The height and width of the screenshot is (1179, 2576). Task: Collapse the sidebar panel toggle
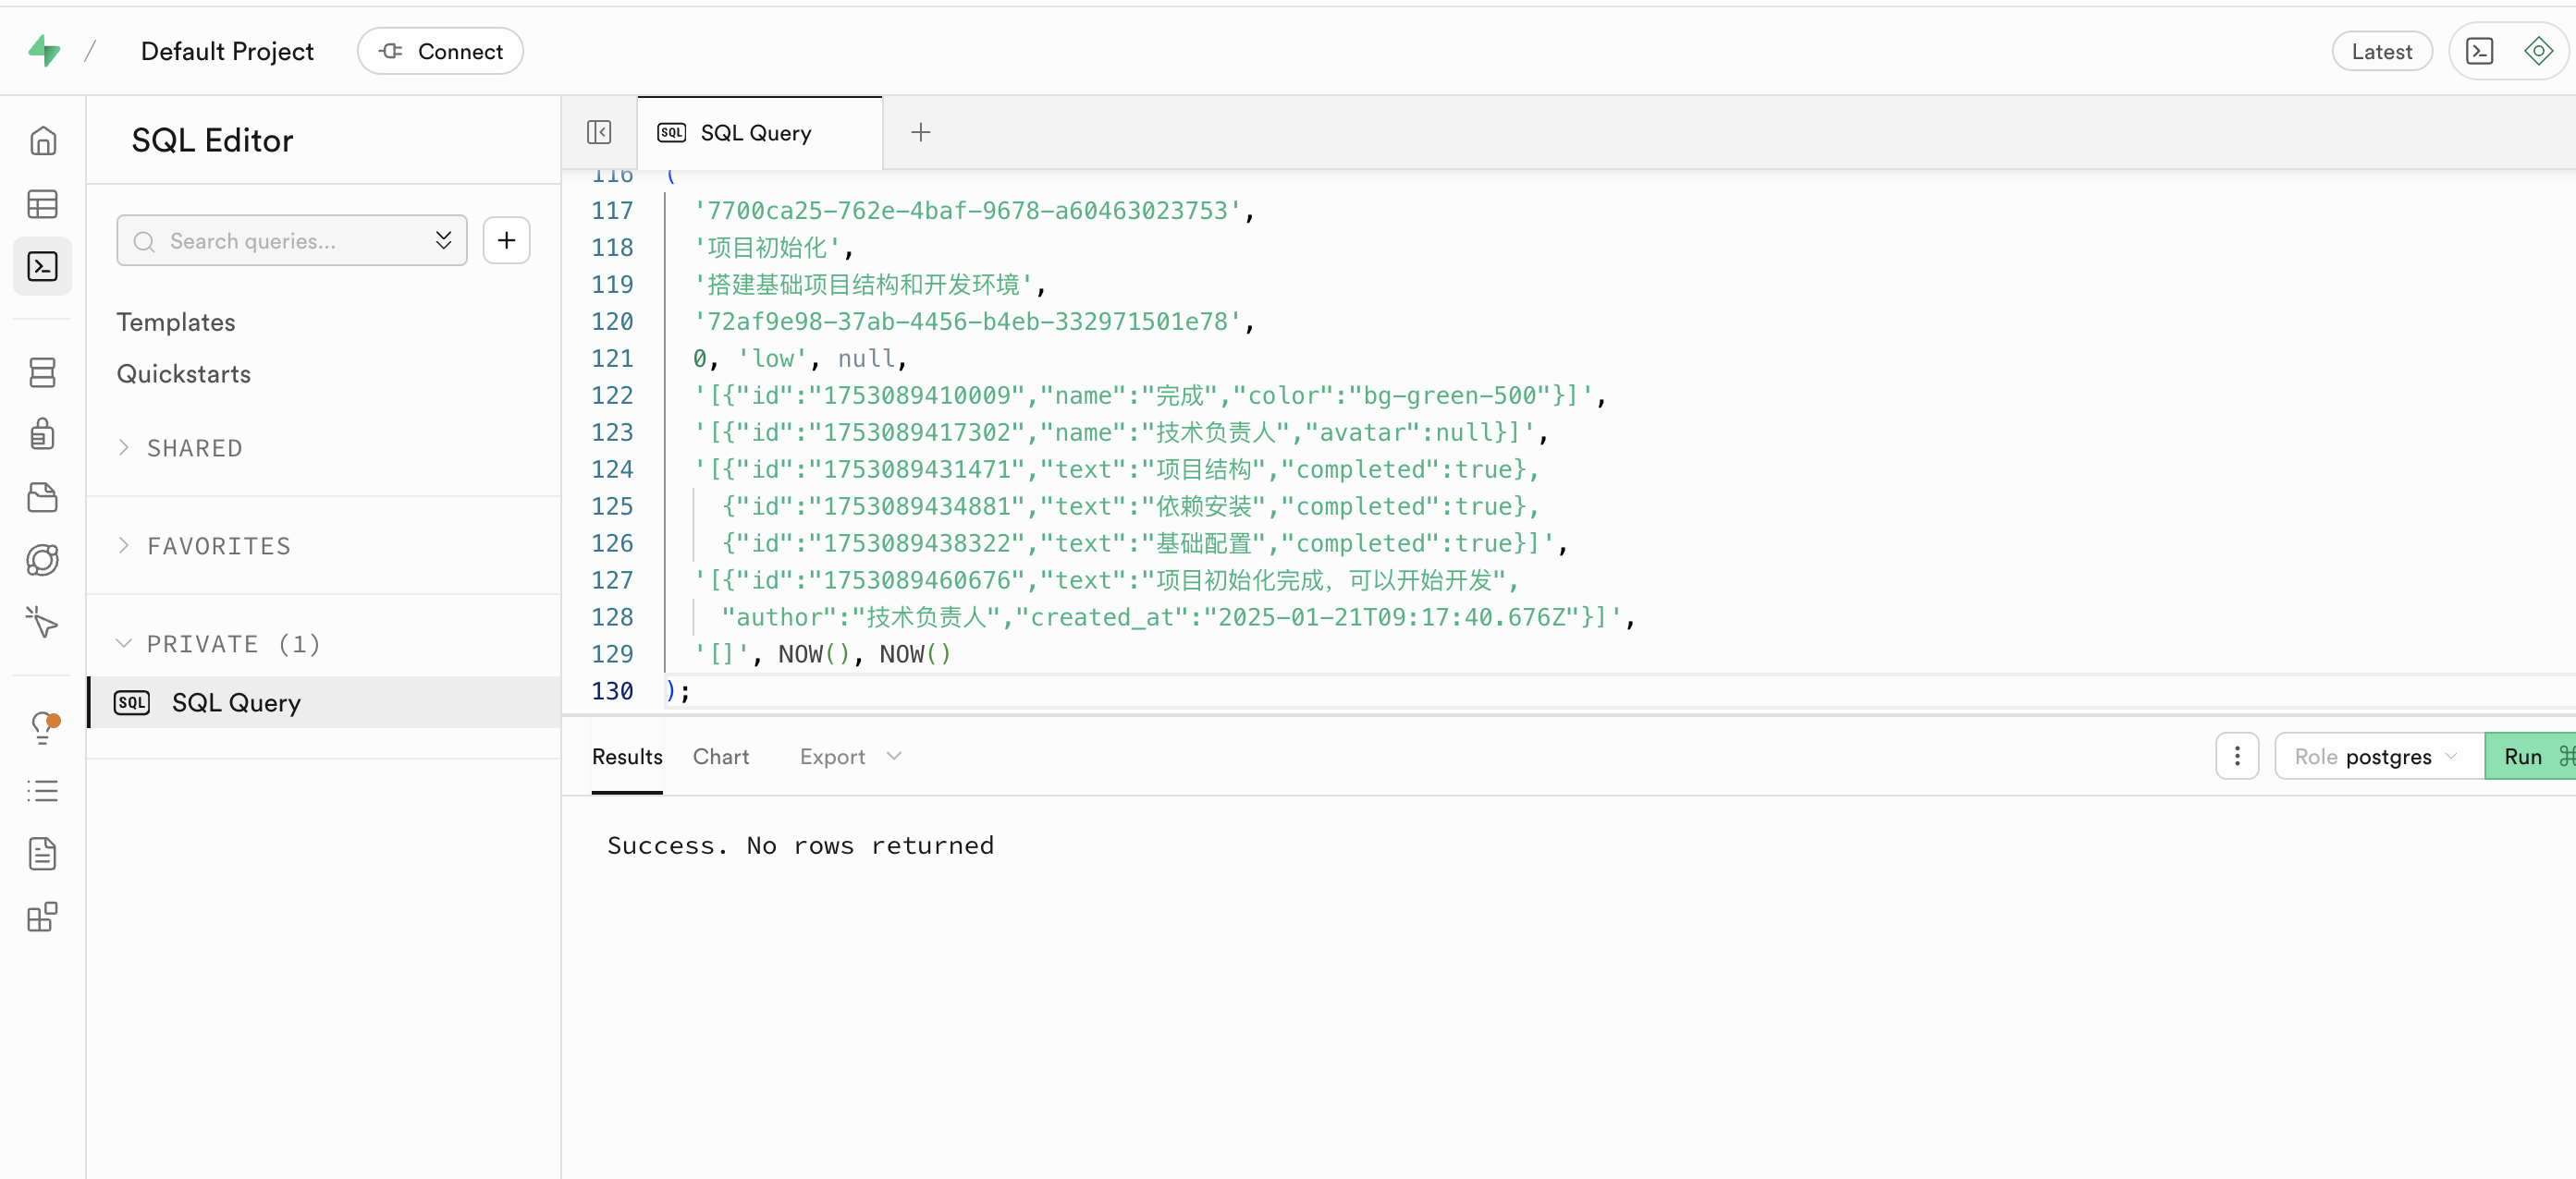(599, 132)
